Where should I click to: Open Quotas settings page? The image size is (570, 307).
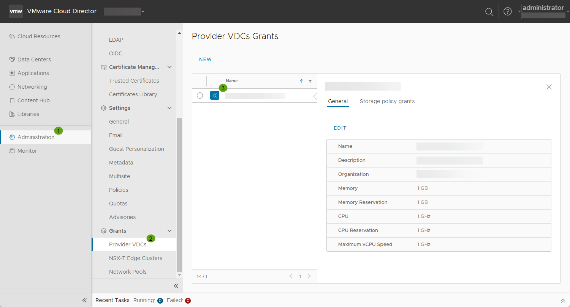pyautogui.click(x=118, y=204)
